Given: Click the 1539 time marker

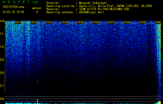Looking at the screenshot, I should pos(143,22).
